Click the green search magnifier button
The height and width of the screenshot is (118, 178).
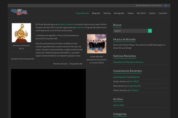click(150, 31)
